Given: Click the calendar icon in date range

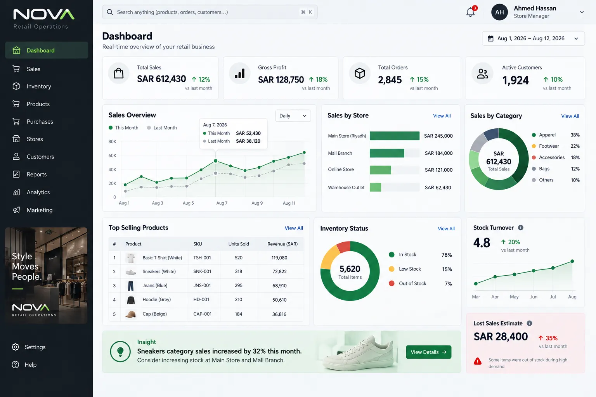Looking at the screenshot, I should point(490,38).
